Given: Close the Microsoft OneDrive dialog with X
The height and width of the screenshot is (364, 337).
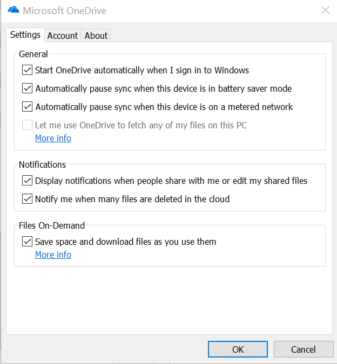Looking at the screenshot, I should (x=325, y=10).
